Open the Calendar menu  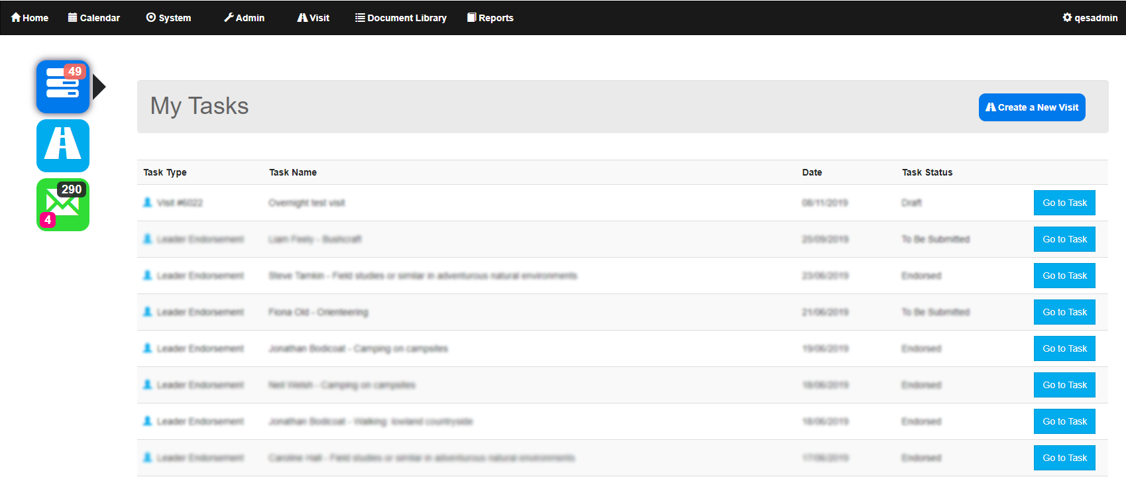click(94, 18)
